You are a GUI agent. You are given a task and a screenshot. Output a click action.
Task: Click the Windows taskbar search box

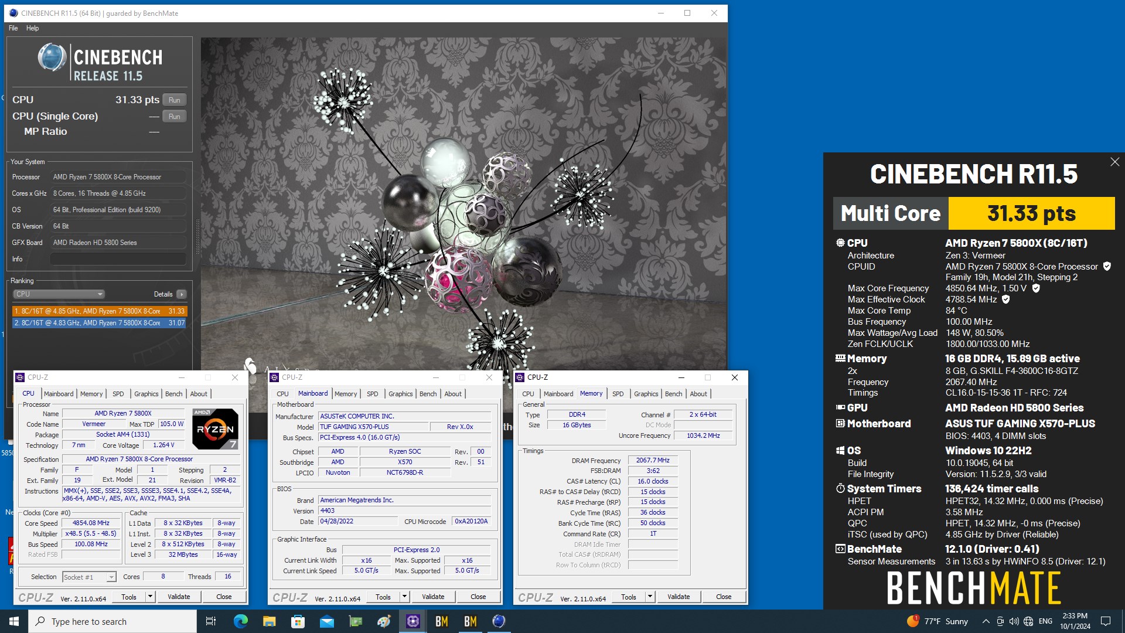[112, 621]
